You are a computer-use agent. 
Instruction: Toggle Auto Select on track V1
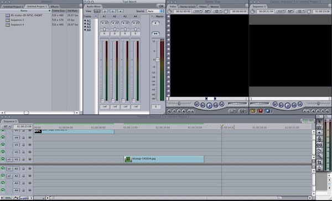(30, 159)
